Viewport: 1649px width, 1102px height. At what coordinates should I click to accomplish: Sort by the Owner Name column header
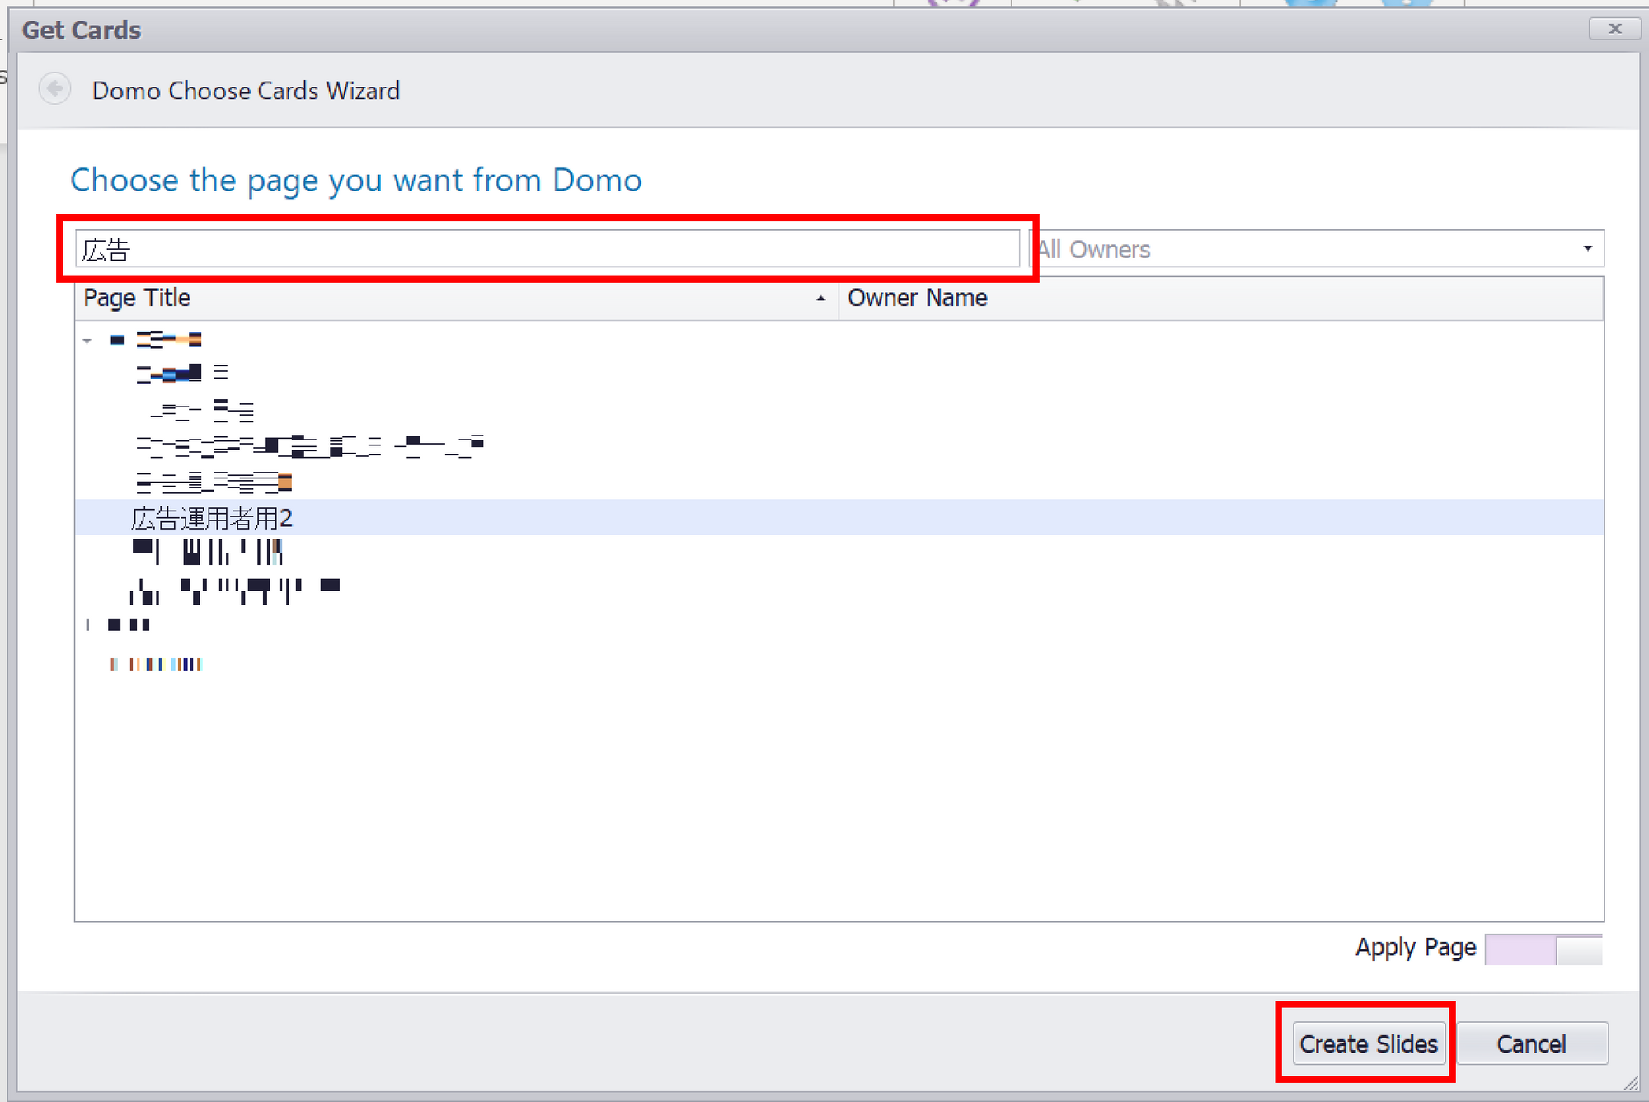click(1221, 298)
